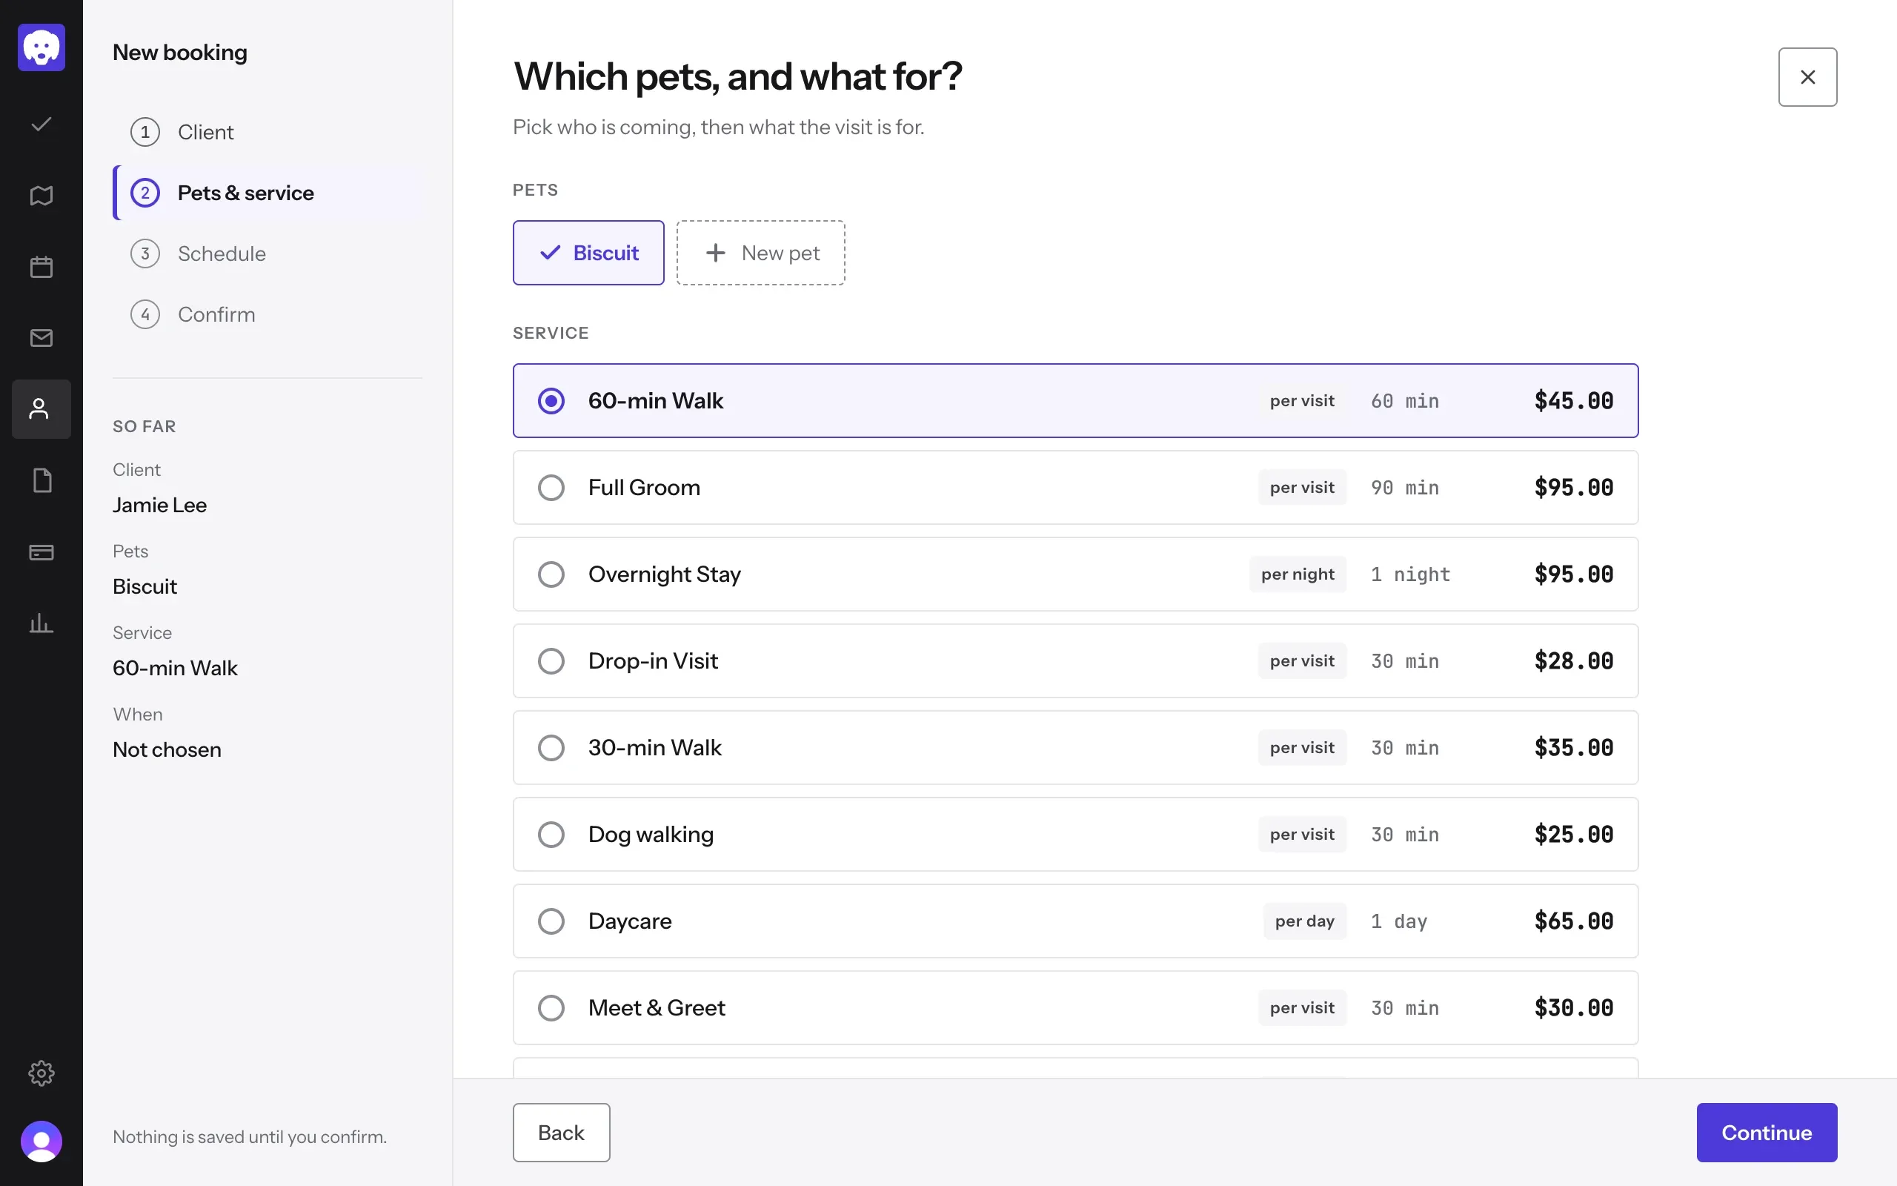
Task: Select the Full Groom radio button
Action: click(551, 488)
